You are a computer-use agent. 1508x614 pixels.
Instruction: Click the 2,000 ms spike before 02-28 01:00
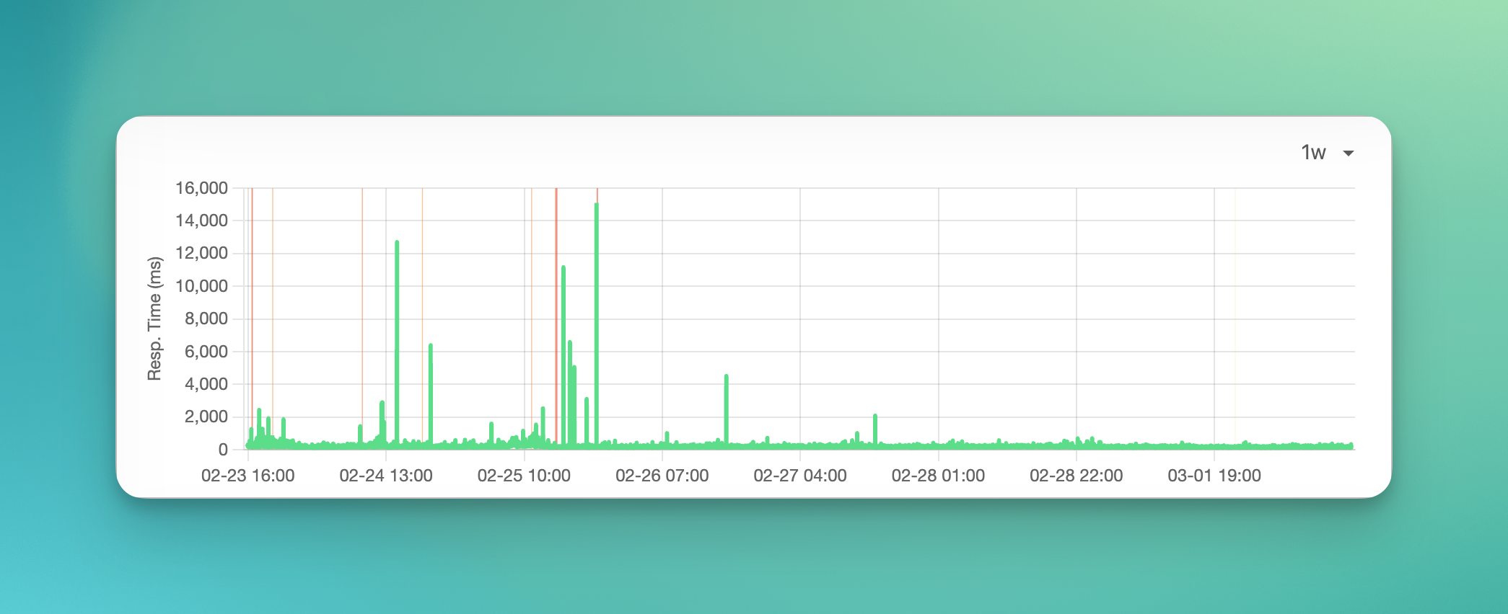pos(875,418)
